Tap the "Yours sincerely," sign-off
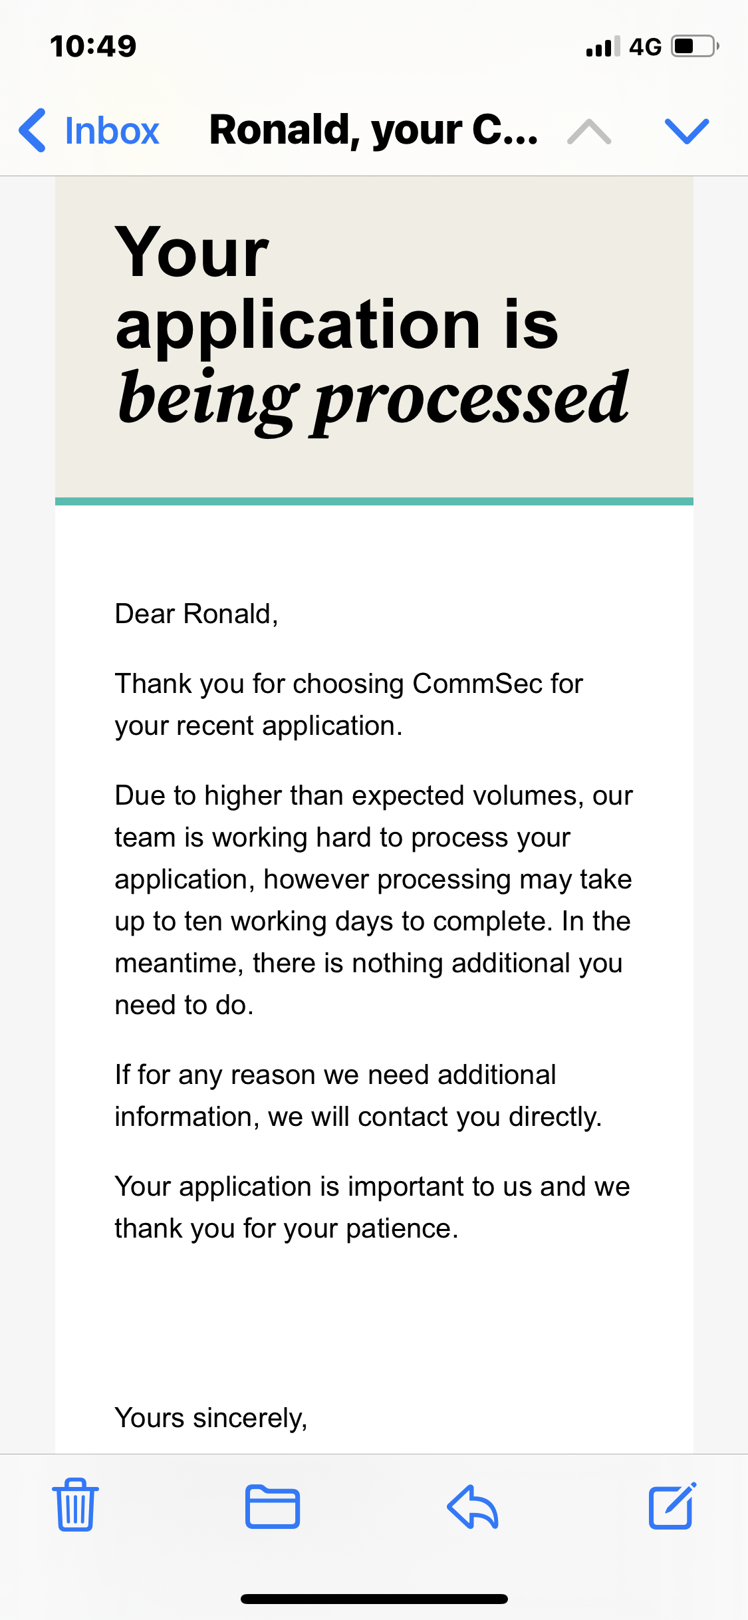The image size is (748, 1620). [x=211, y=1418]
